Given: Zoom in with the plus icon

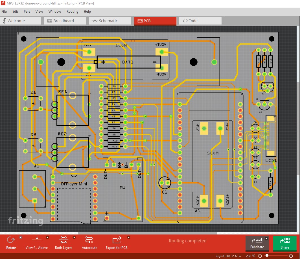Looking at the screenshot, I should click(291, 256).
